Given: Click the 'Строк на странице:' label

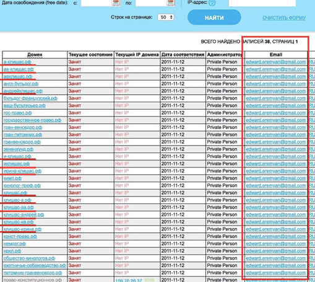Looking at the screenshot, I should pyautogui.click(x=132, y=17).
